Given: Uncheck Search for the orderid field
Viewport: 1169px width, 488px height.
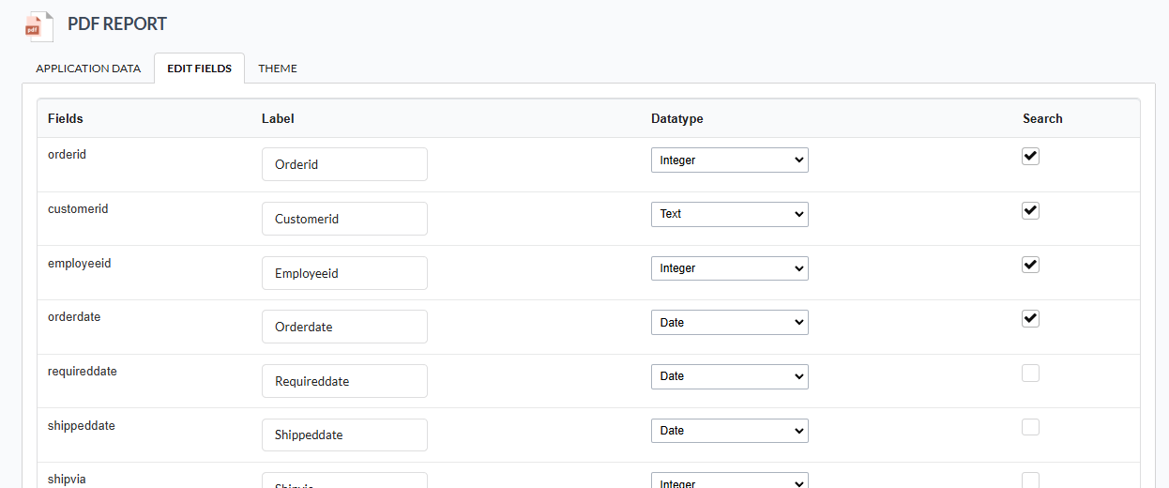Looking at the screenshot, I should point(1030,157).
